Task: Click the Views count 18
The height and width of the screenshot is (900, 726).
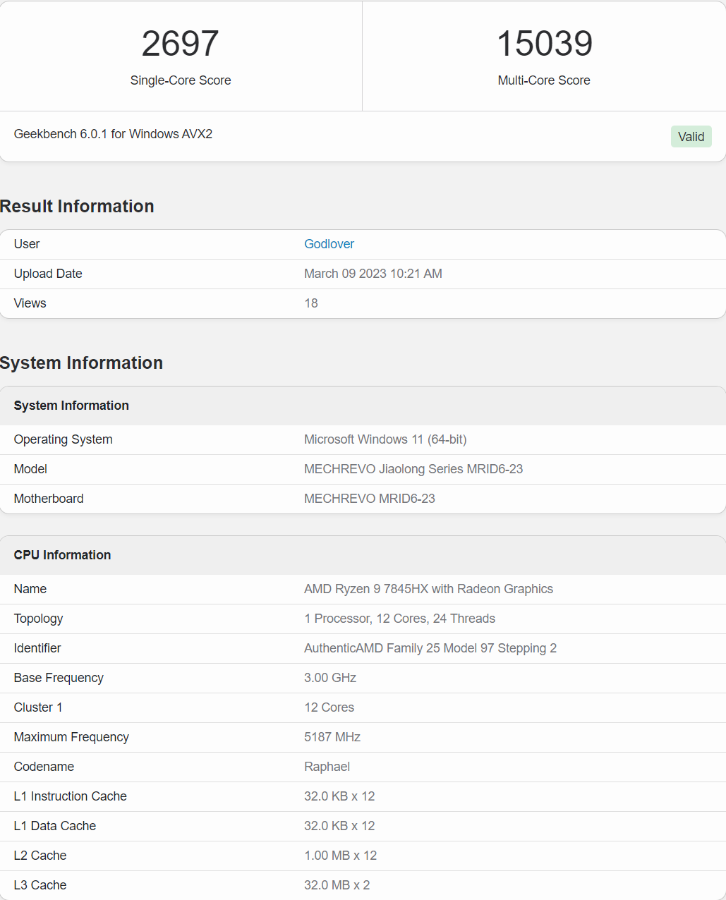Action: point(311,303)
